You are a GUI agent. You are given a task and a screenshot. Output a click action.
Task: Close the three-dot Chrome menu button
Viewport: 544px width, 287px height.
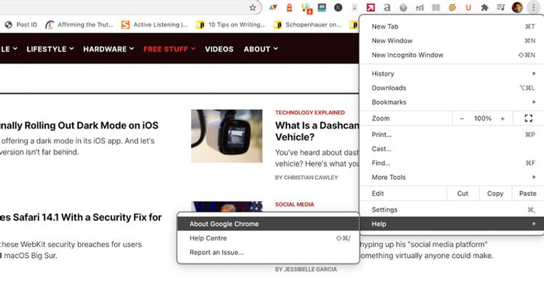(x=534, y=7)
